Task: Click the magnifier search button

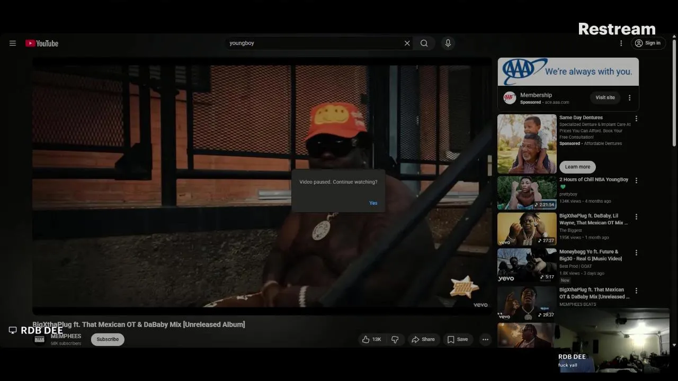Action: tap(424, 43)
